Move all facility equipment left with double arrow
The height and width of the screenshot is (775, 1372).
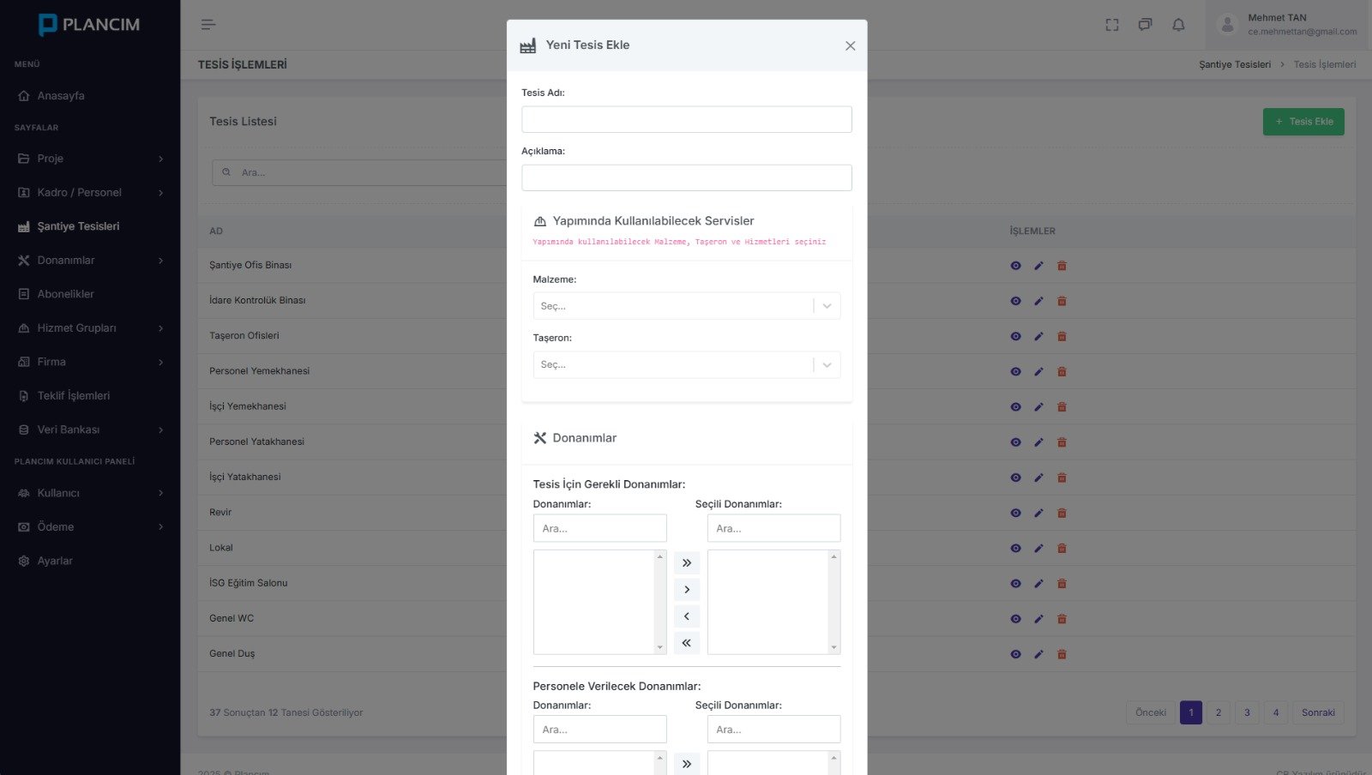[687, 643]
